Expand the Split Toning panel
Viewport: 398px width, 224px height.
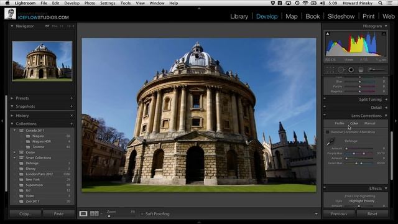tap(386, 100)
